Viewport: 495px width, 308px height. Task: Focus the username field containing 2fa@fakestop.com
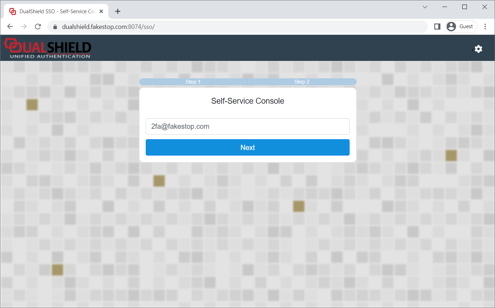coord(247,126)
